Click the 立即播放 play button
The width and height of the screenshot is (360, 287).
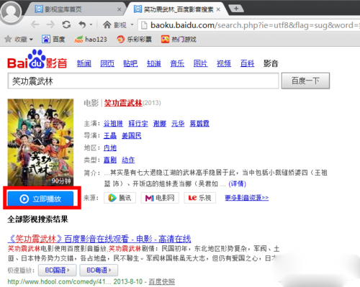(x=40, y=199)
